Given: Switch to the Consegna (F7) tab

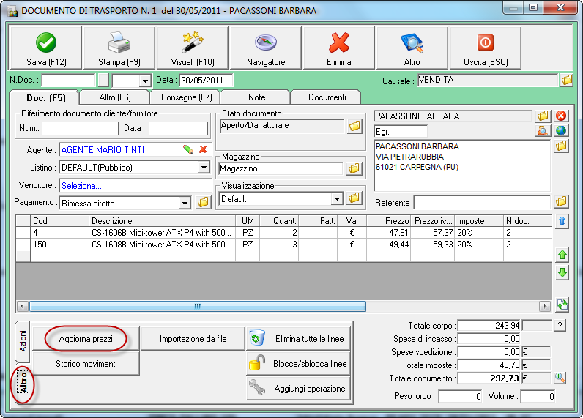Looking at the screenshot, I should (x=185, y=97).
